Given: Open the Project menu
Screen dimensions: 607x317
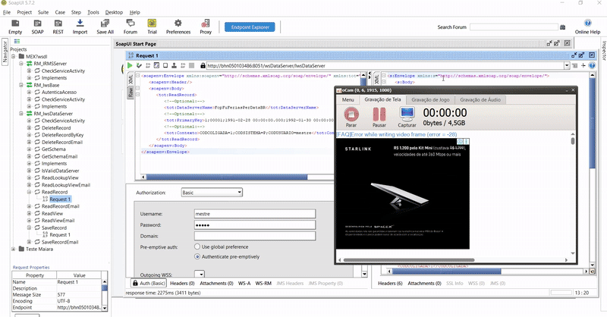Looking at the screenshot, I should click(x=24, y=12).
